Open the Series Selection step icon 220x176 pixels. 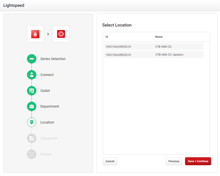(x=32, y=59)
